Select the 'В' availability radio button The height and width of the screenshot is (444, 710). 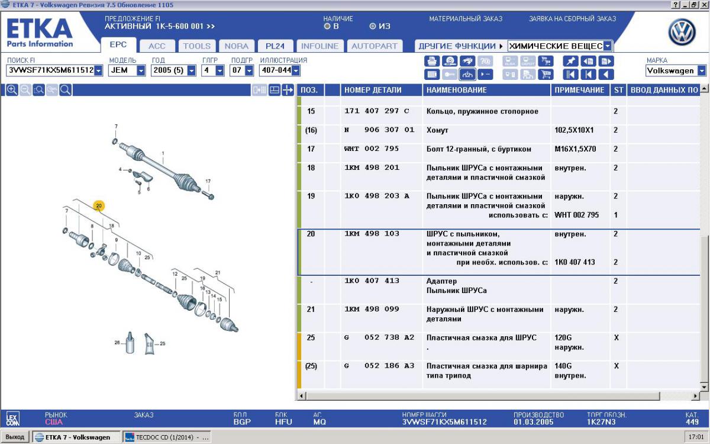[327, 27]
